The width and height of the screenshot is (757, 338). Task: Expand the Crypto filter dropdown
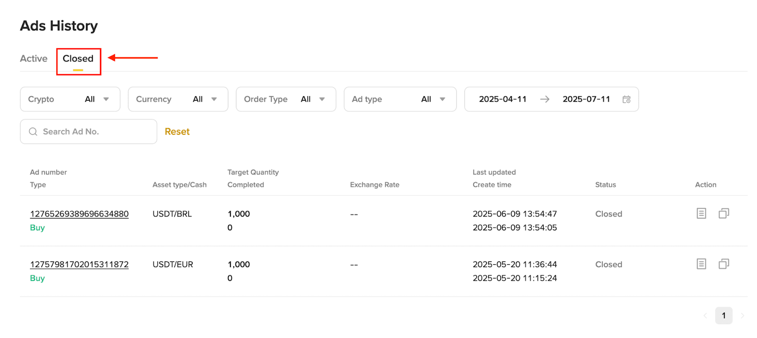point(70,99)
